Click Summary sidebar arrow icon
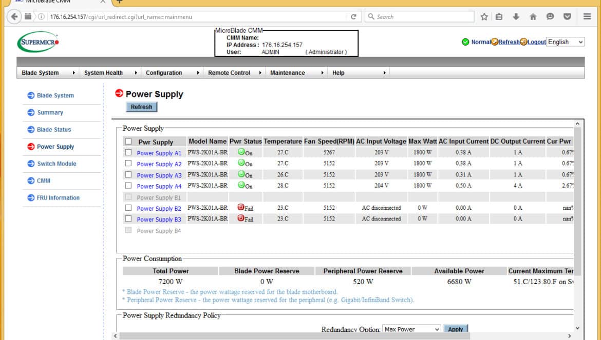Image resolution: width=601 pixels, height=340 pixels. click(x=31, y=112)
